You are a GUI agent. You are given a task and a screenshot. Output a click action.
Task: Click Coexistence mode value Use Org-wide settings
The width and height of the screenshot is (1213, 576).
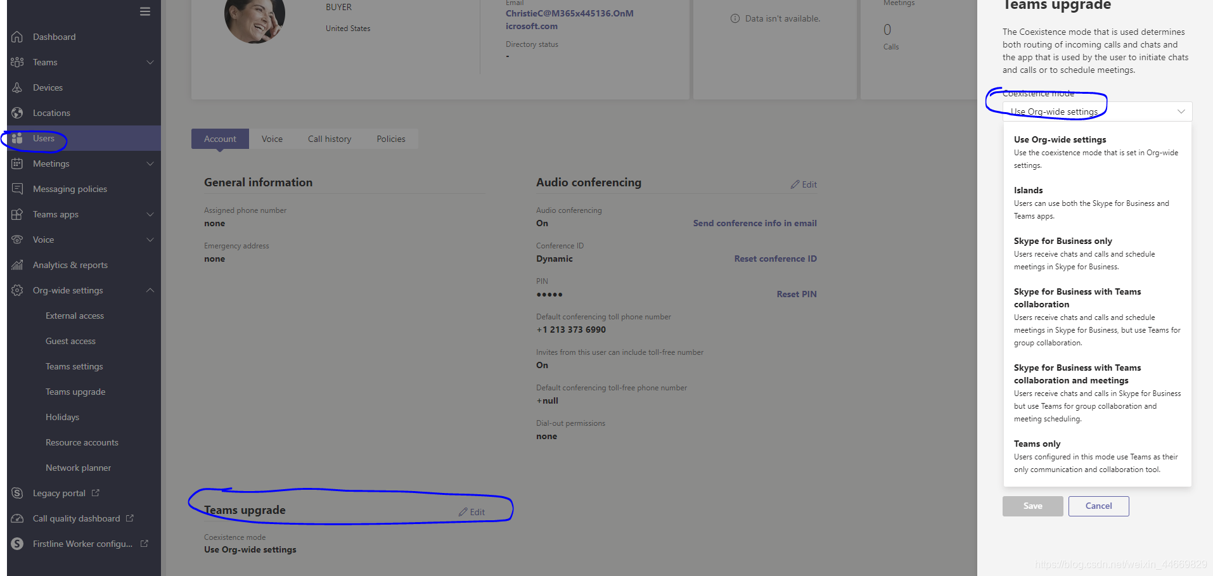click(250, 549)
